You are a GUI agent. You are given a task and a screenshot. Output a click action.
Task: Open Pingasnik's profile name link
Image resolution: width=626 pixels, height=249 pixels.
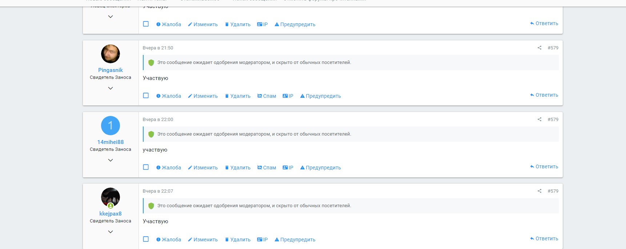[x=111, y=70]
